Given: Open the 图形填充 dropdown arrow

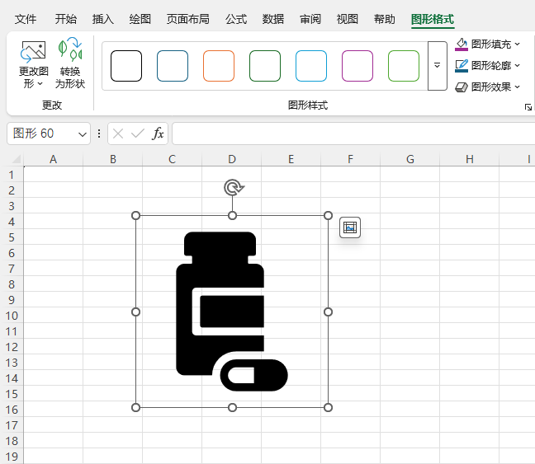Looking at the screenshot, I should 518,44.
